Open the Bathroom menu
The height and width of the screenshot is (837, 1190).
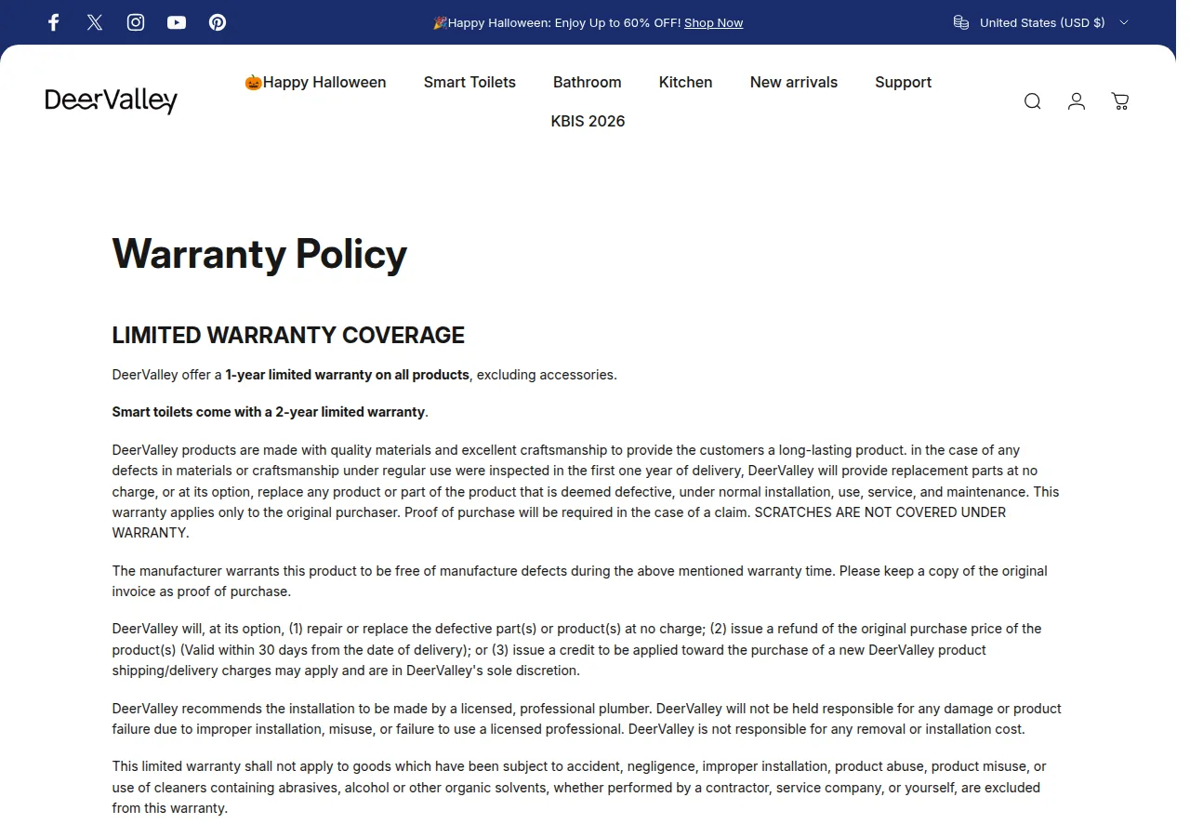588,82
